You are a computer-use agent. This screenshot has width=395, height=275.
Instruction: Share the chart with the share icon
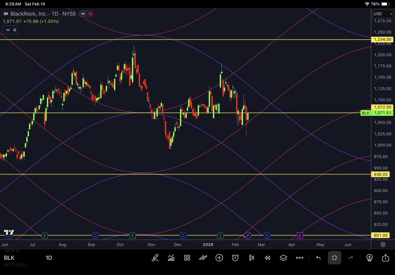point(385,258)
